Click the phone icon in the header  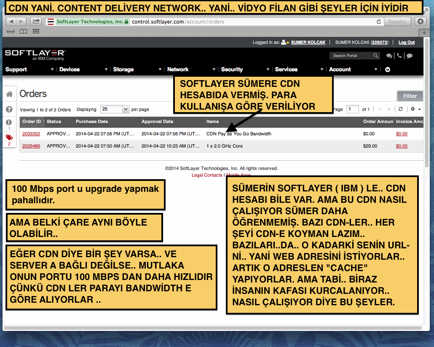tap(399, 56)
